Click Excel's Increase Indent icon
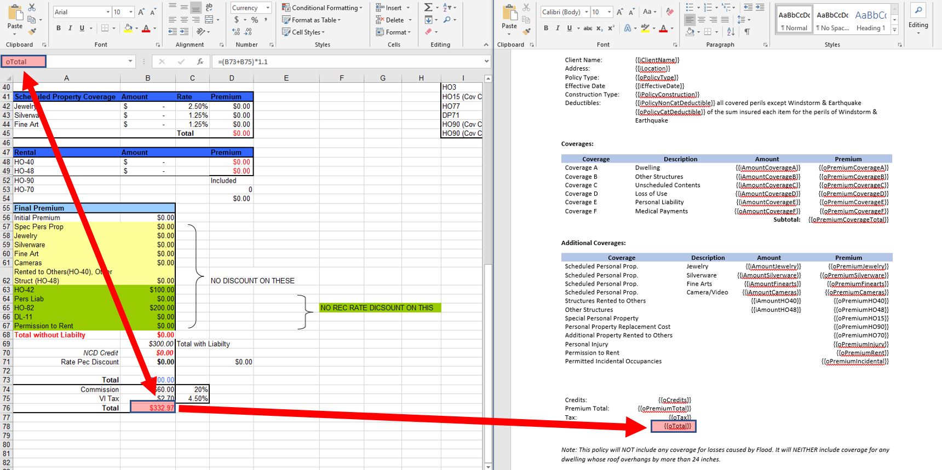Image resolution: width=942 pixels, height=470 pixels. click(x=184, y=32)
